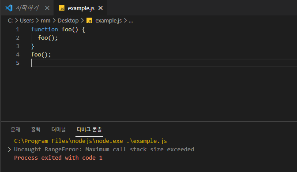The width and height of the screenshot is (297, 172).
Task: Click line number 4 in the gutter
Action: pos(18,55)
